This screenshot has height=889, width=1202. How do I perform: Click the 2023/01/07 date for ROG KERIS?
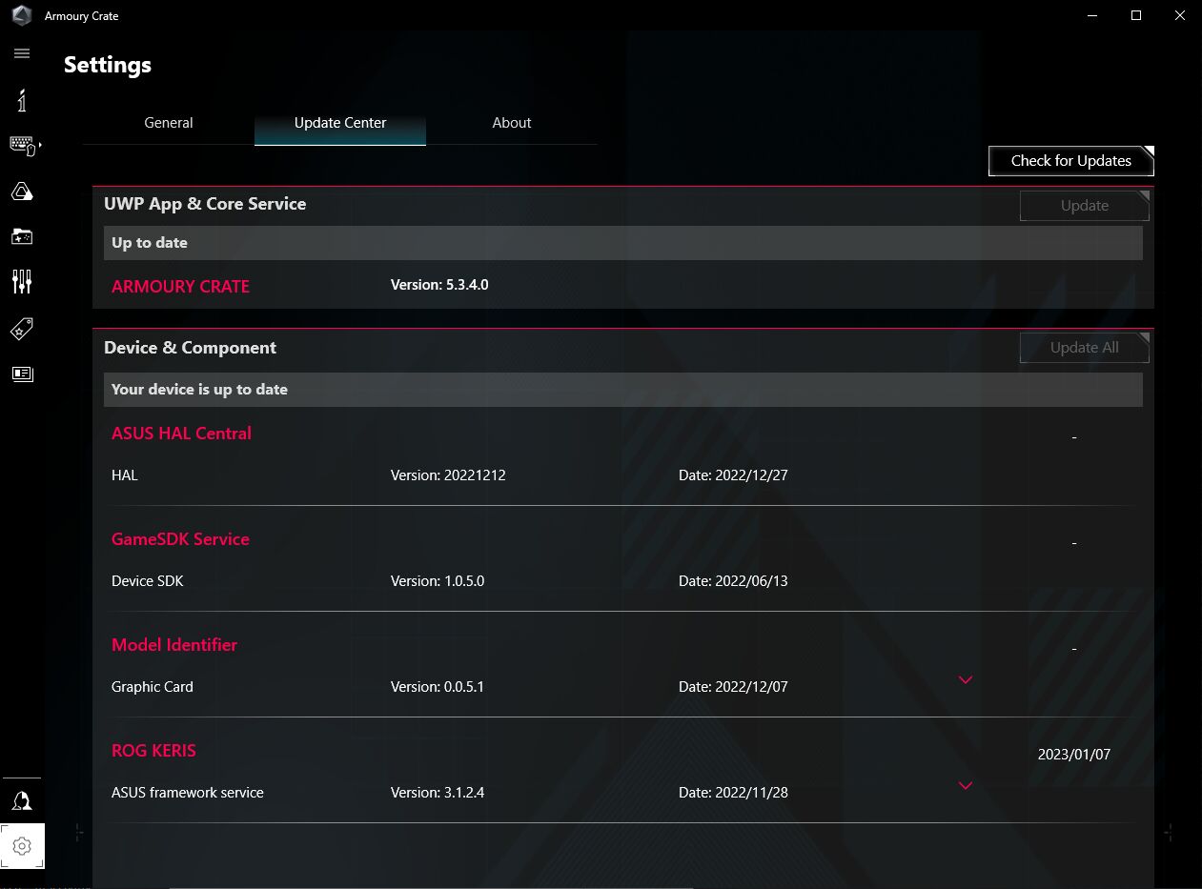click(x=1074, y=754)
